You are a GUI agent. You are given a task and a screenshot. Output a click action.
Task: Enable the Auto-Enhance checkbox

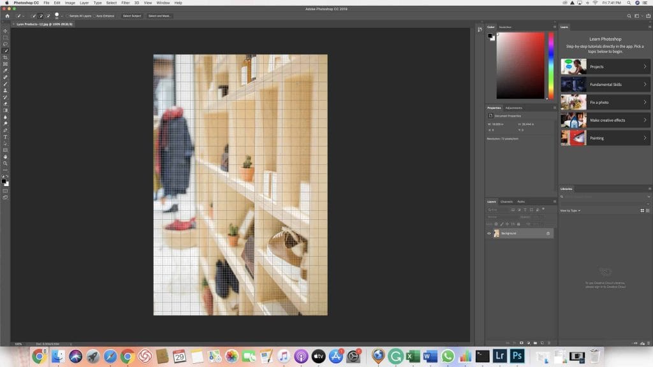click(x=95, y=17)
